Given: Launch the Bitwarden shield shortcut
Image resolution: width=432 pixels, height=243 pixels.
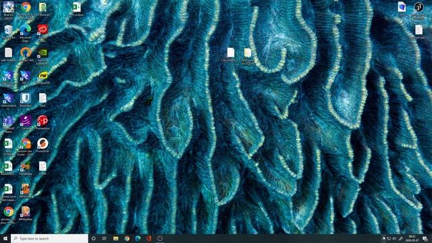Looking at the screenshot, I should click(x=26, y=98).
